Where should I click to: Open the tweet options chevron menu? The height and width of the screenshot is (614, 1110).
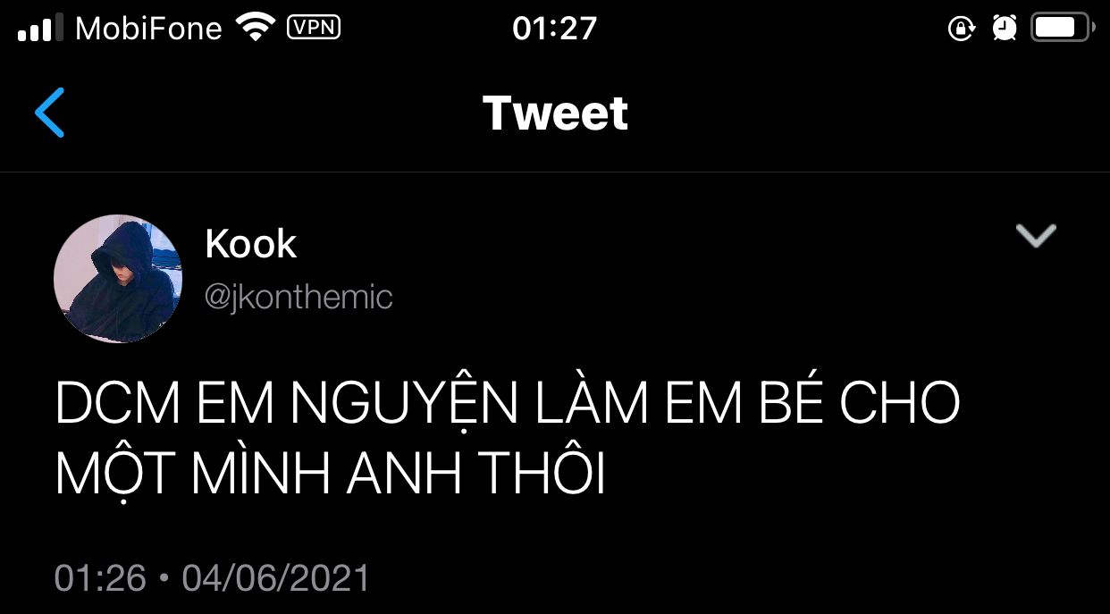coord(1036,236)
